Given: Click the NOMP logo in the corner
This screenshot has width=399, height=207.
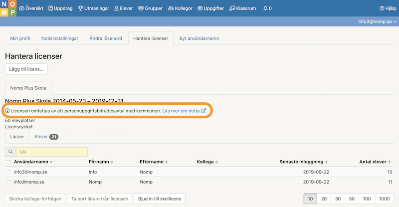Looking at the screenshot, I should pos(8,8).
